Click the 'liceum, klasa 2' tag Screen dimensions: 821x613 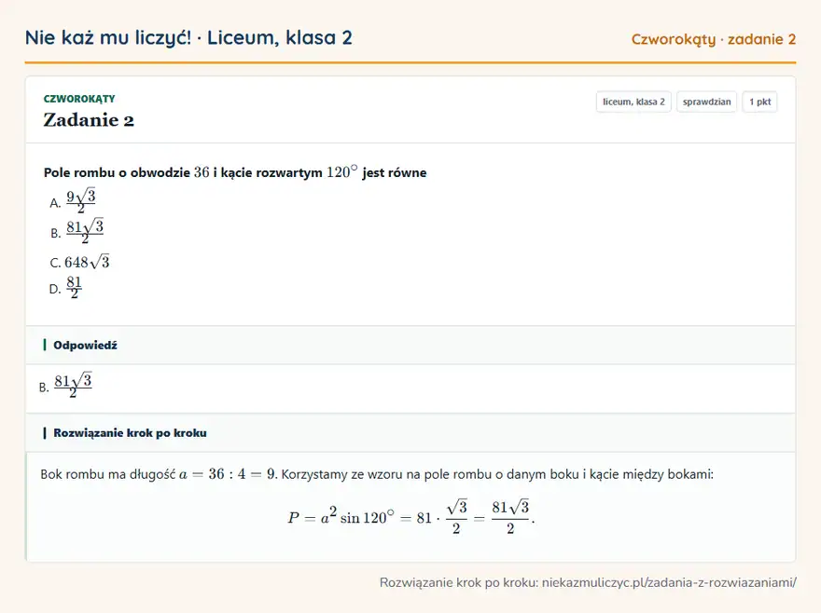(x=633, y=102)
